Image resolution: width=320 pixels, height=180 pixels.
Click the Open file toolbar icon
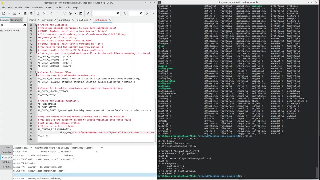14,13
